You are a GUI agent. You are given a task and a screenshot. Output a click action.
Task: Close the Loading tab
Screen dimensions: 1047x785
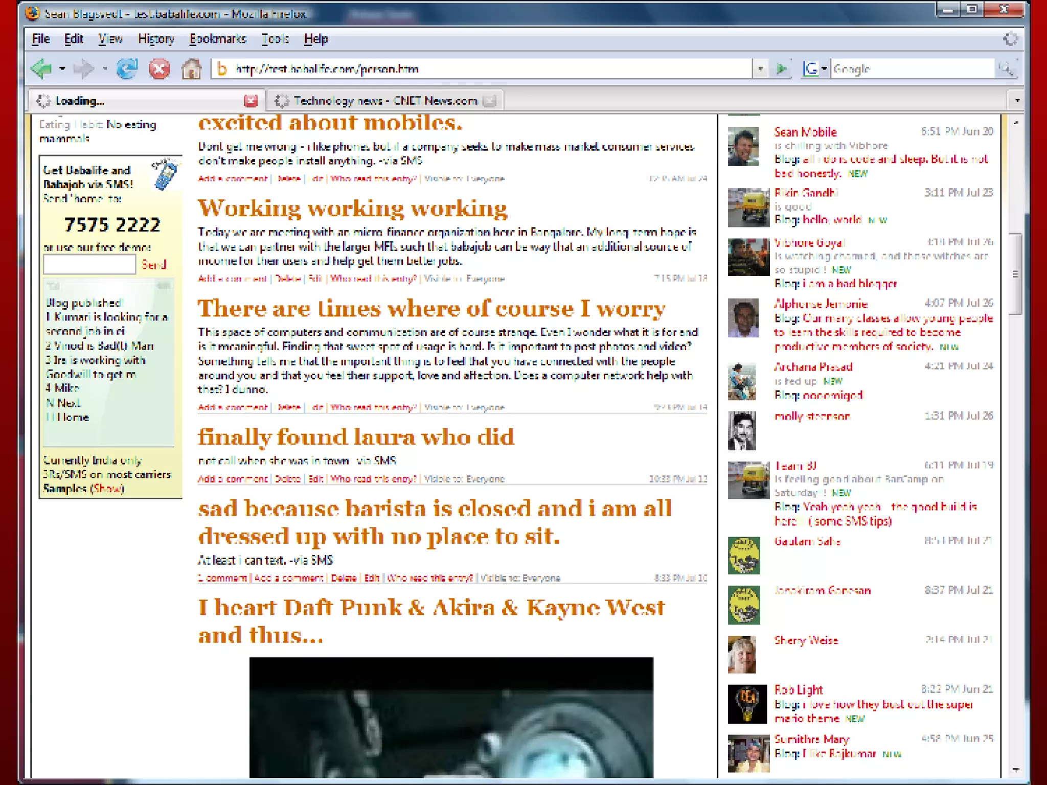[x=251, y=101]
